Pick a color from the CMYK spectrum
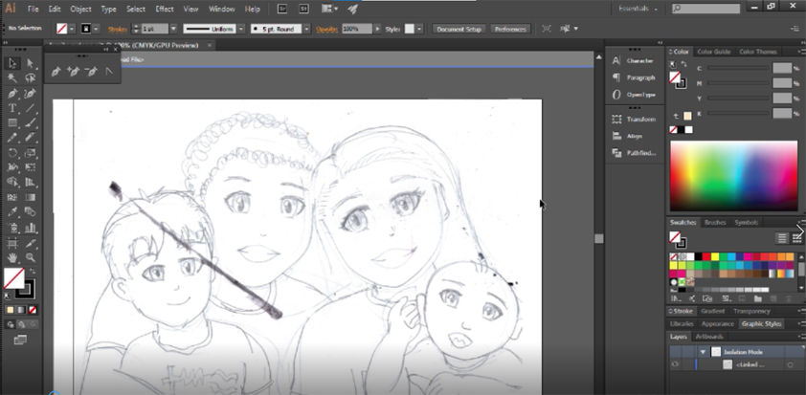 733,175
